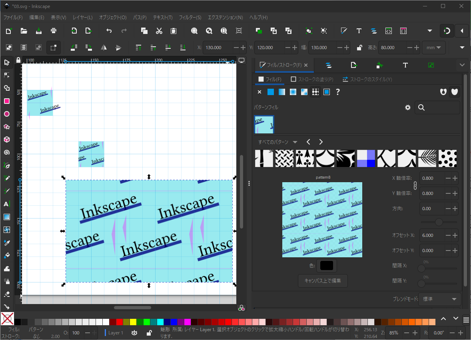The height and width of the screenshot is (340, 471).
Task: Select the Text tool in toolbox
Action: click(x=7, y=204)
